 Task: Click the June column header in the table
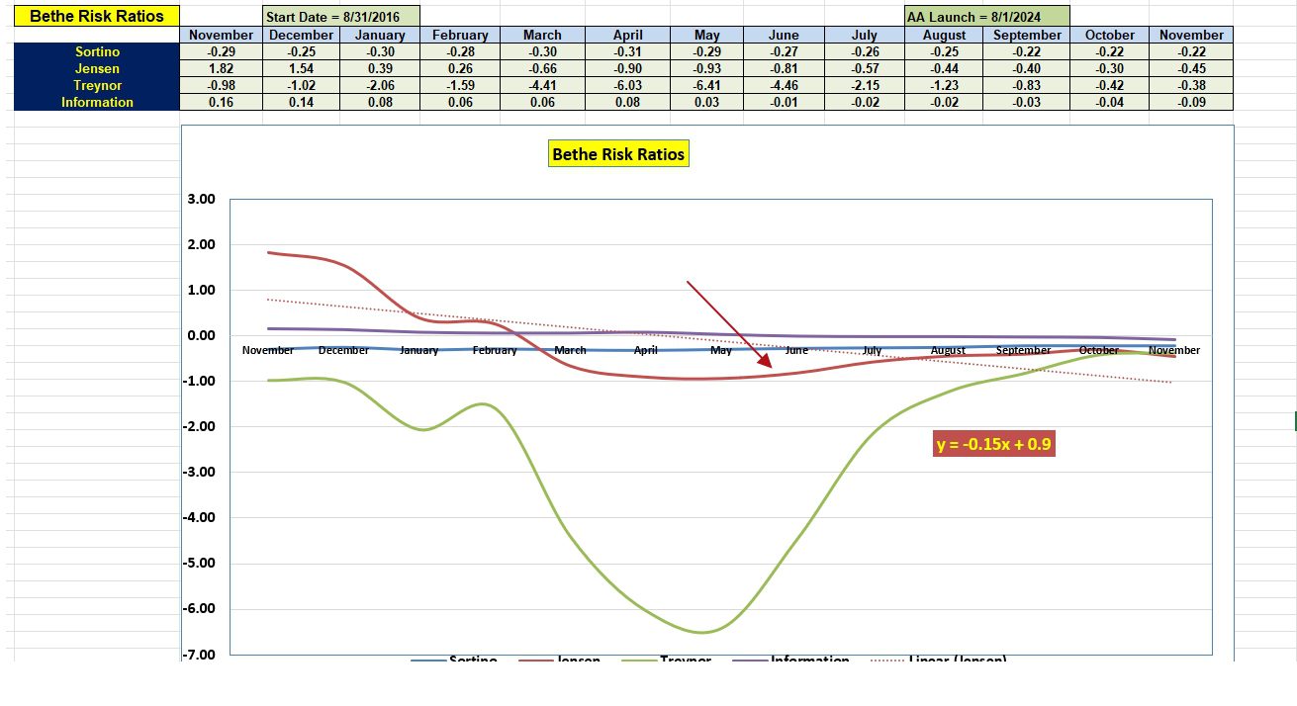[x=784, y=35]
